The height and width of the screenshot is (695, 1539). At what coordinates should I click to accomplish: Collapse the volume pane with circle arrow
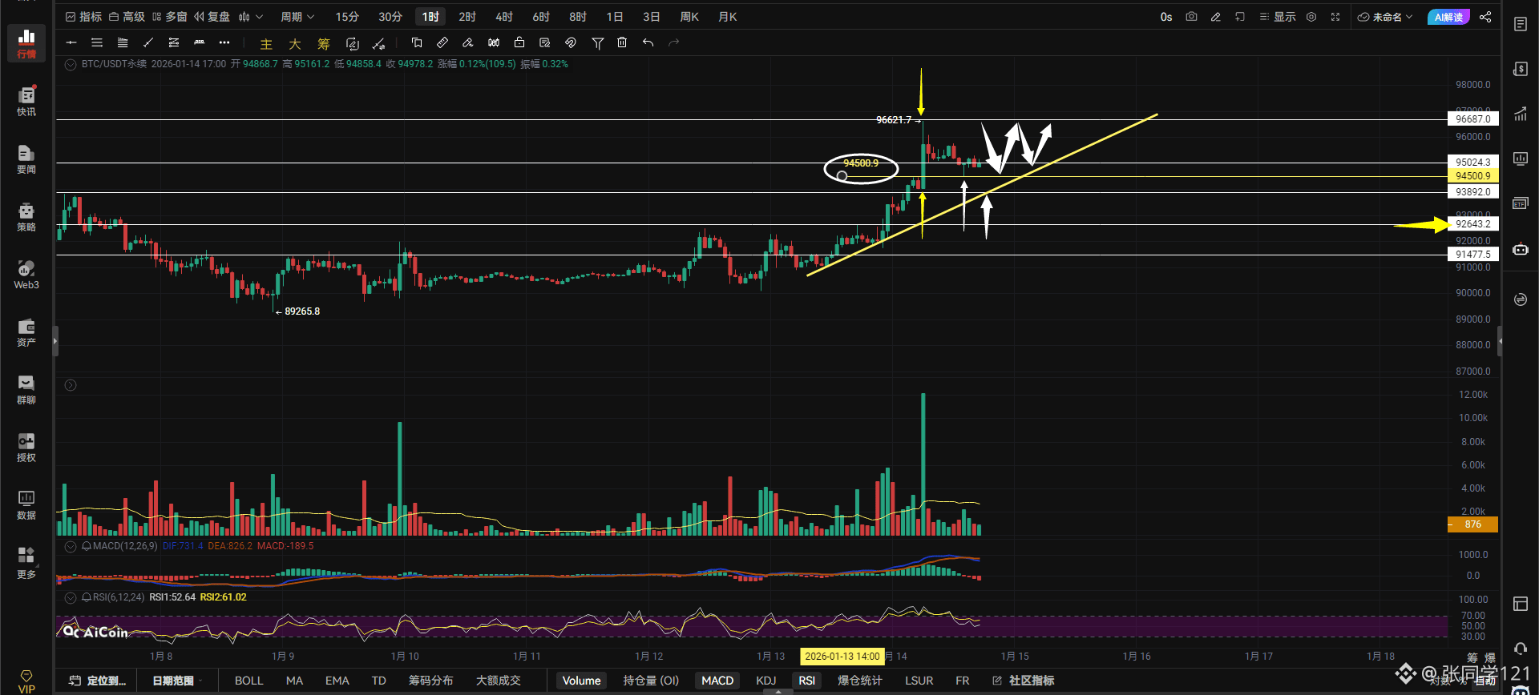tap(71, 385)
